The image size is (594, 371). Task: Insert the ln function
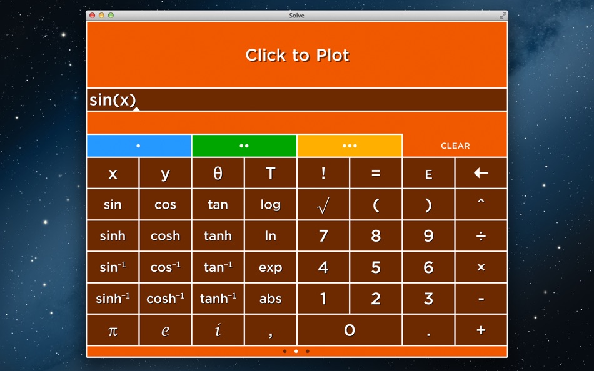pos(271,236)
